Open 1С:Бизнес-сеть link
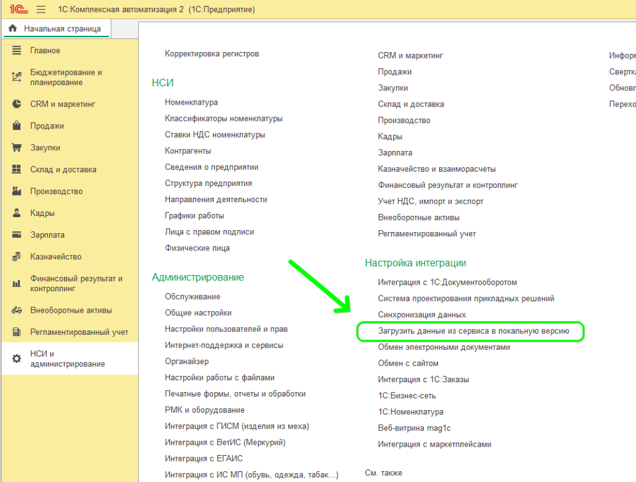 407,396
